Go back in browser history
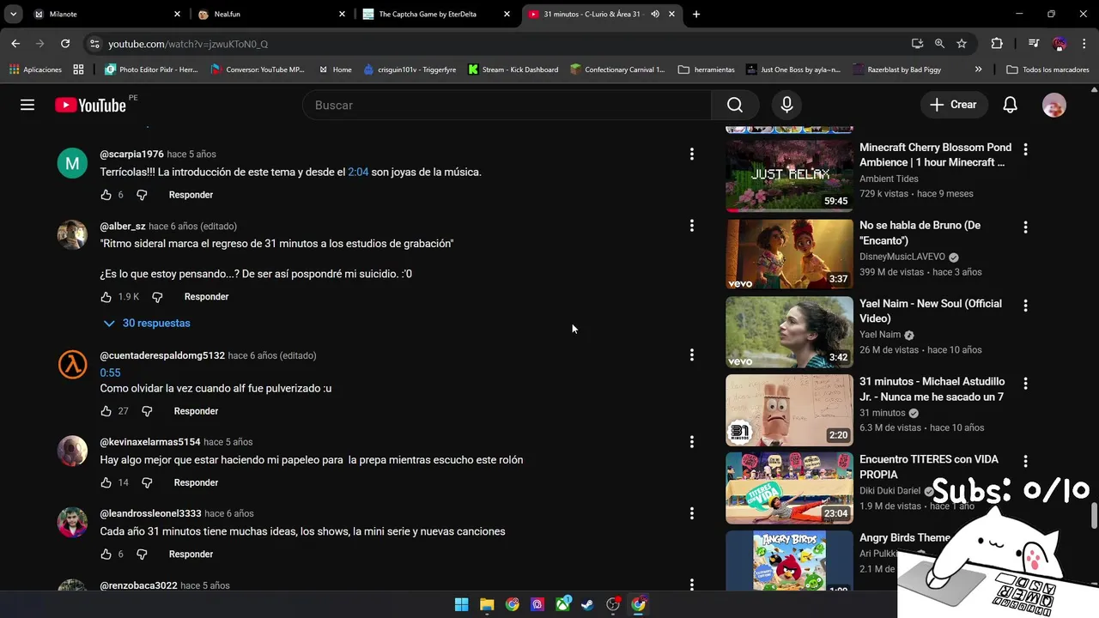 click(x=15, y=43)
